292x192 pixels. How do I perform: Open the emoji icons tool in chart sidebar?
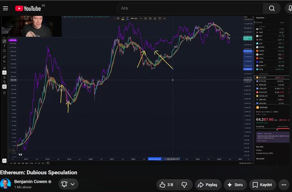pyautogui.click(x=4, y=51)
